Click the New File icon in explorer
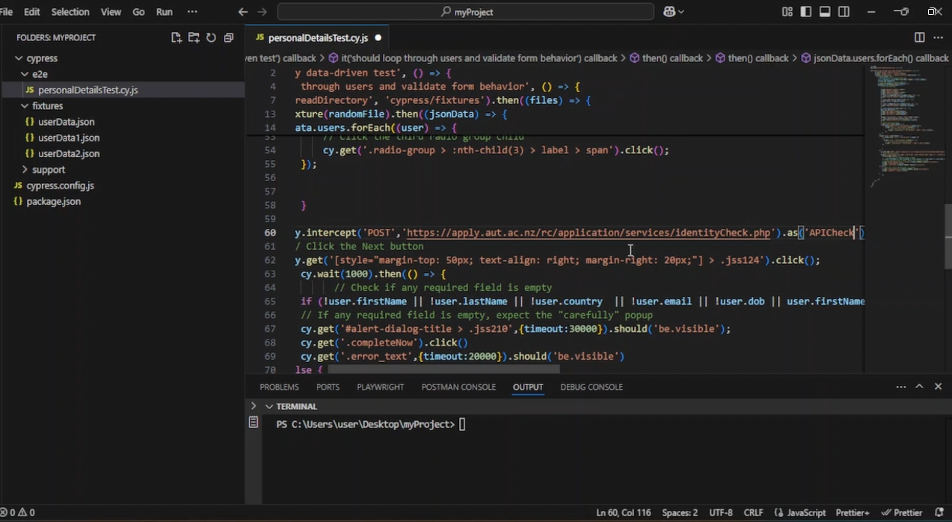 click(176, 37)
